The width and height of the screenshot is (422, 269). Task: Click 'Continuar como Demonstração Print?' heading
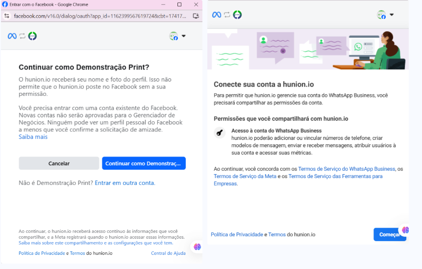84,67
